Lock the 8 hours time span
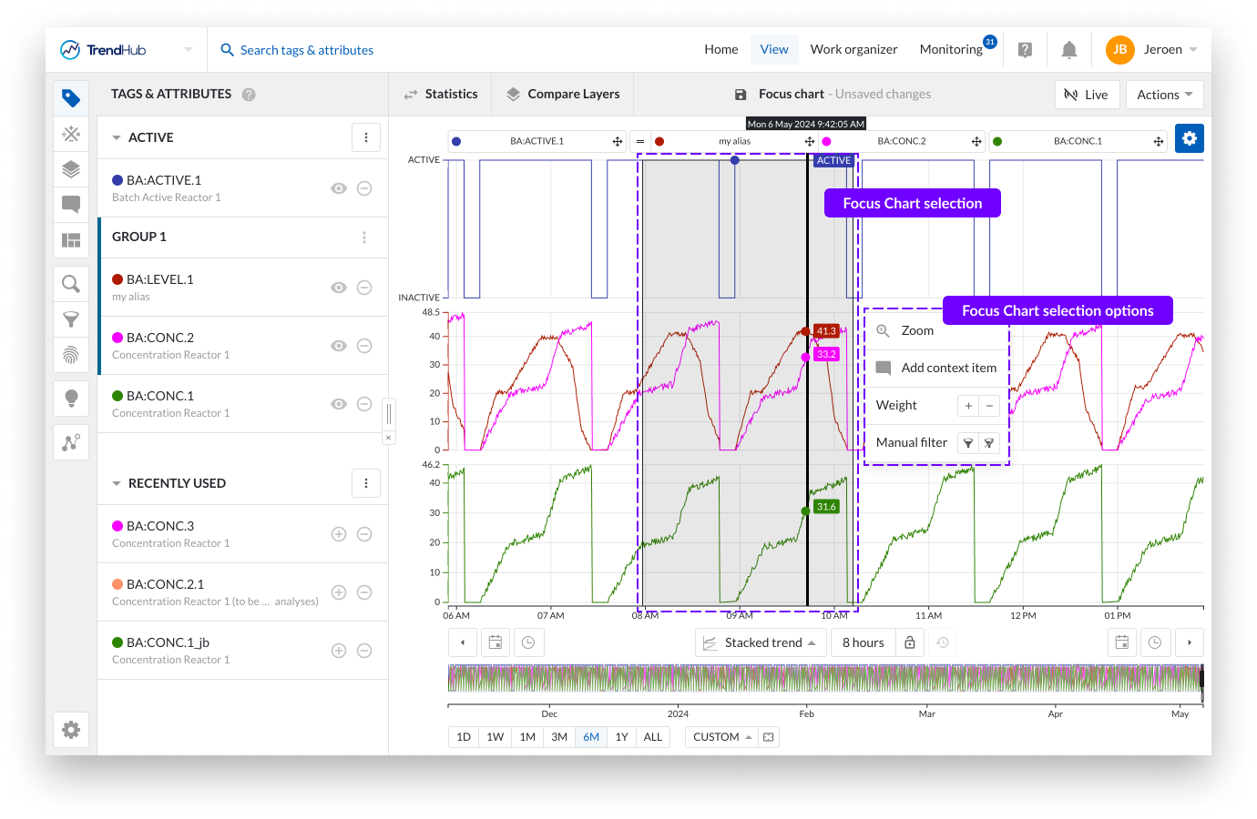The width and height of the screenshot is (1257, 819). click(909, 642)
